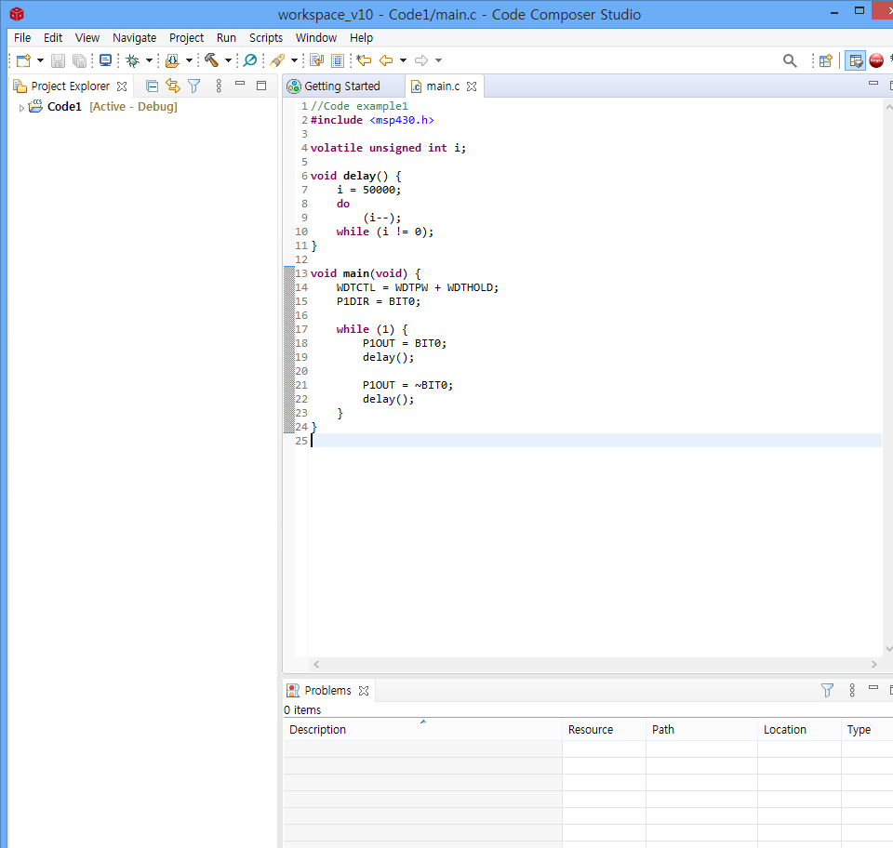This screenshot has height=848, width=893.
Task: Open the Project menu
Action: tap(186, 37)
